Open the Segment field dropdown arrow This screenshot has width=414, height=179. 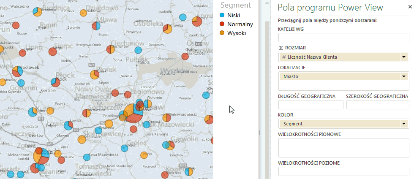pyautogui.click(x=404, y=124)
